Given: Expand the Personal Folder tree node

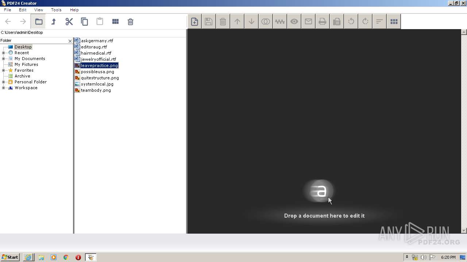Looking at the screenshot, I should coord(4,82).
